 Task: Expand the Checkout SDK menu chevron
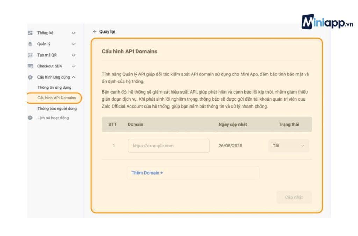tap(73, 66)
